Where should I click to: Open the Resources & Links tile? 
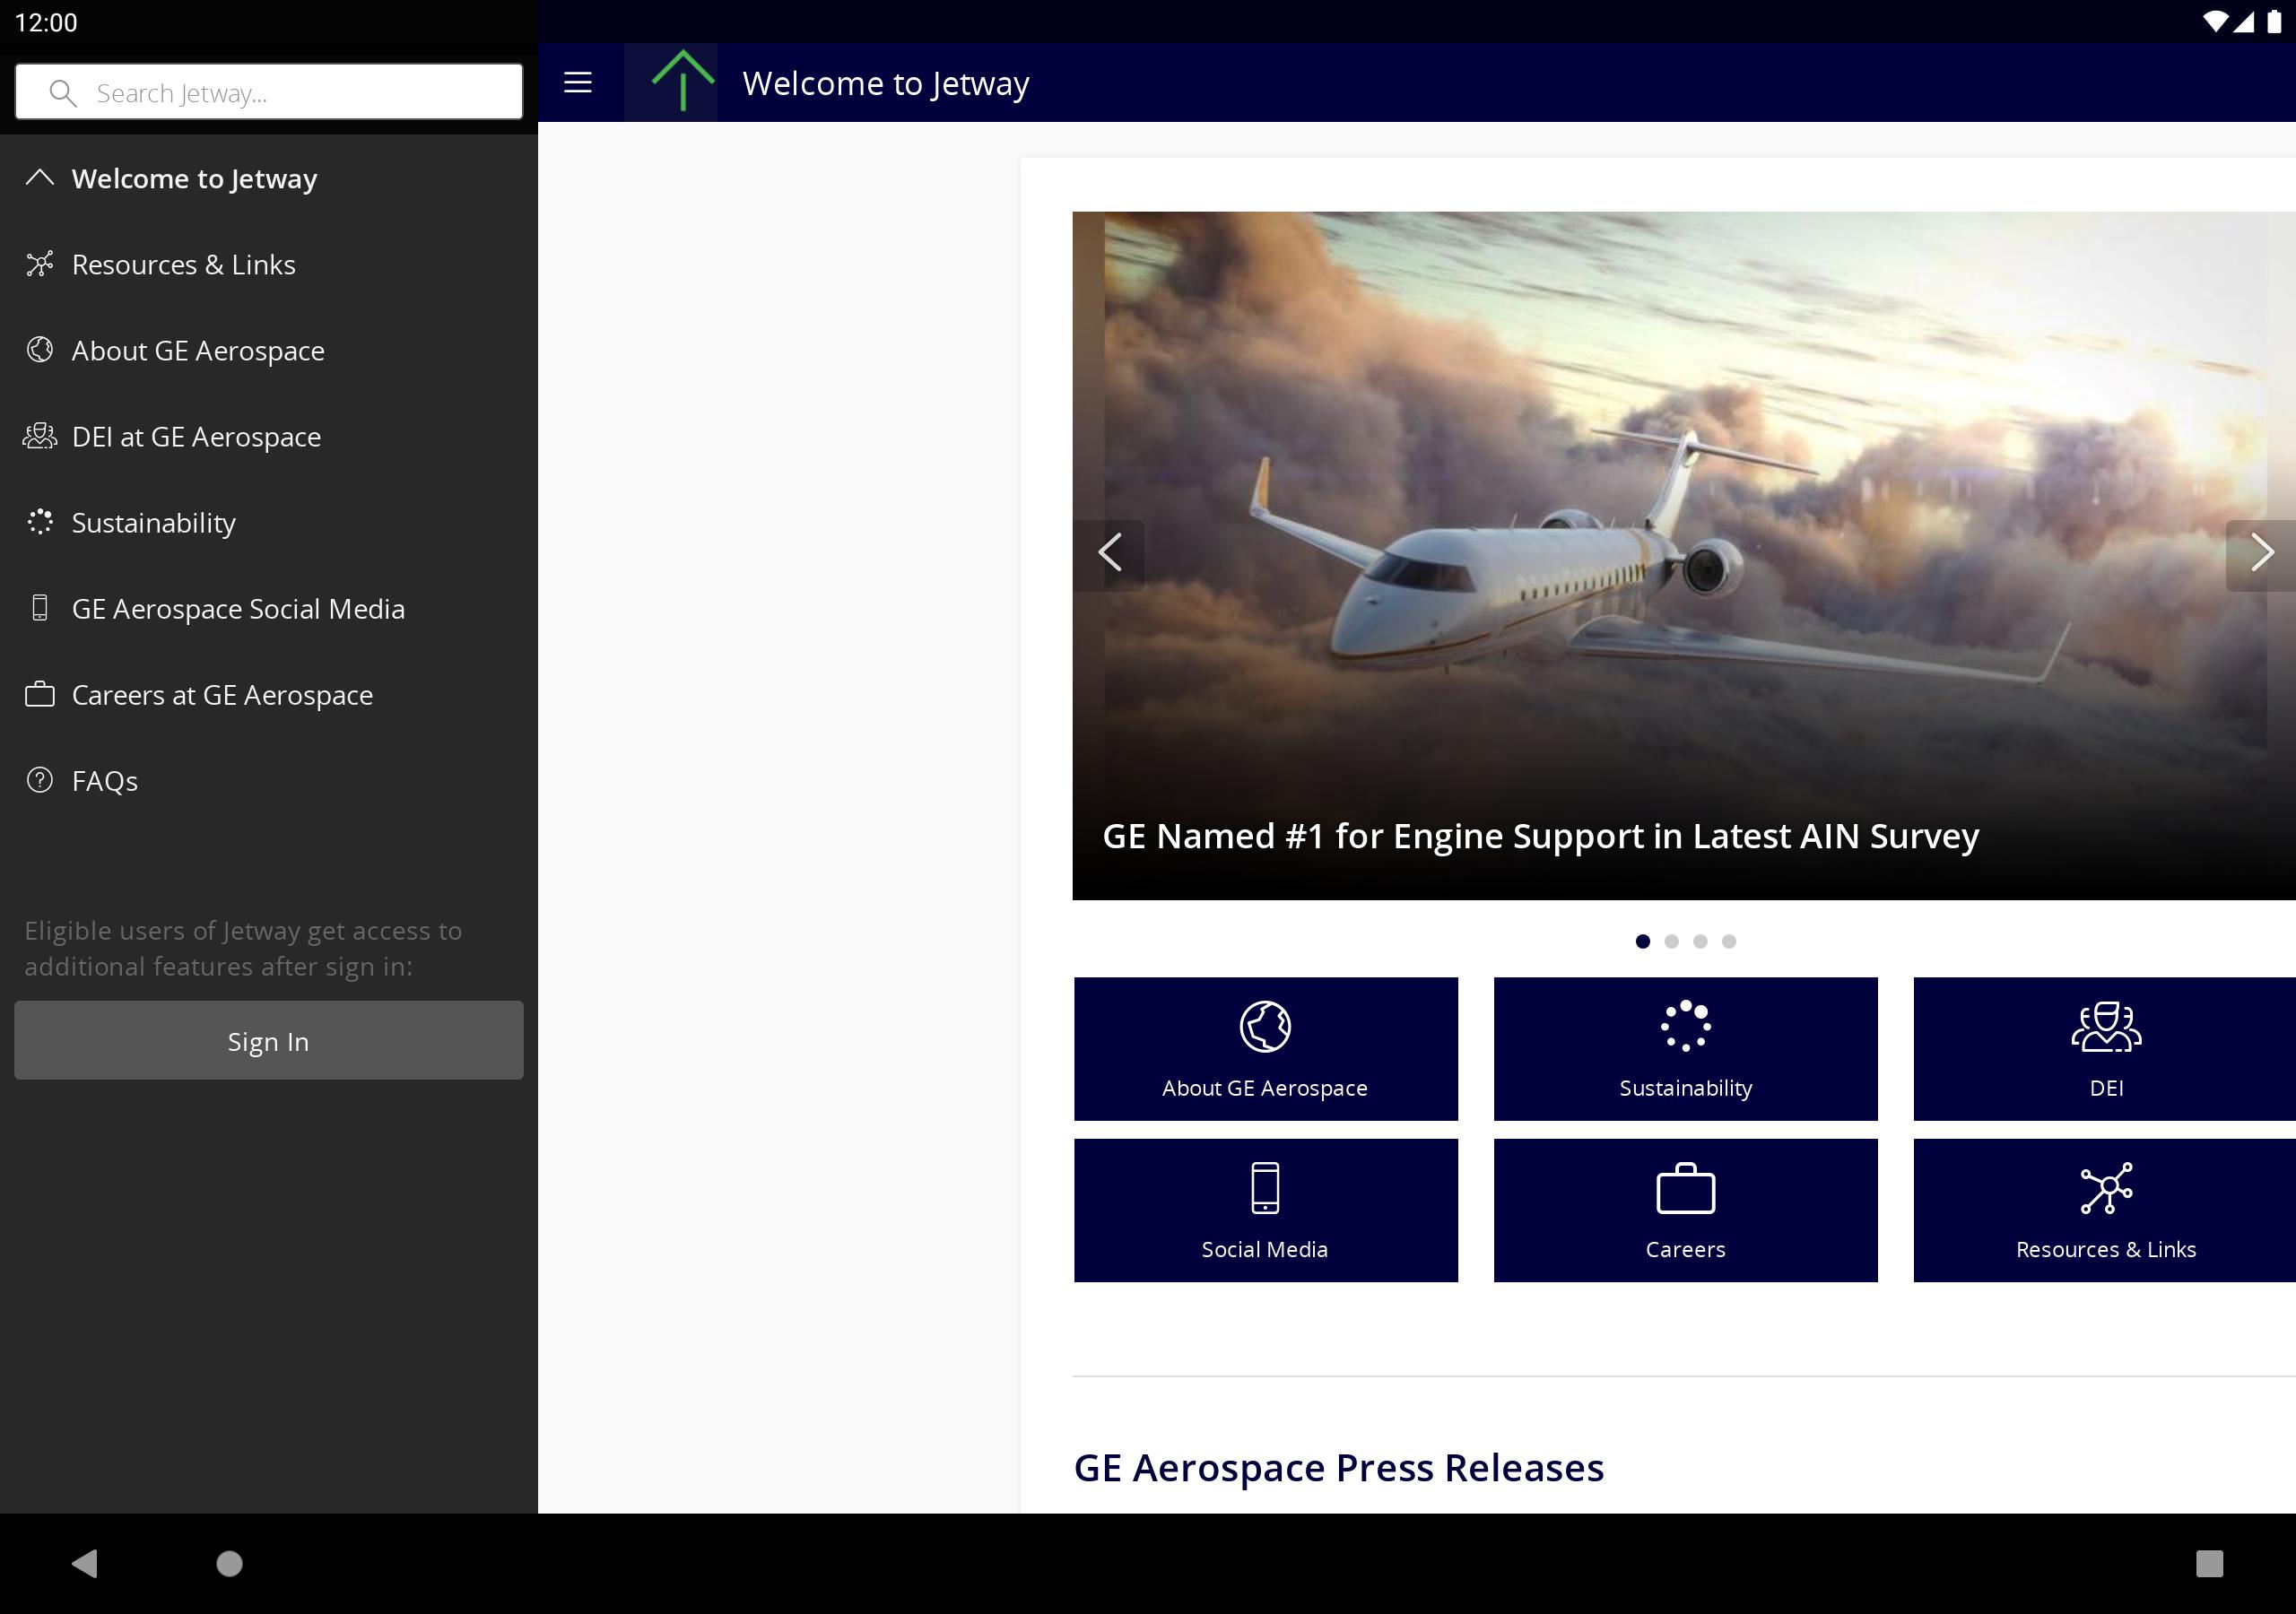coord(2105,1210)
